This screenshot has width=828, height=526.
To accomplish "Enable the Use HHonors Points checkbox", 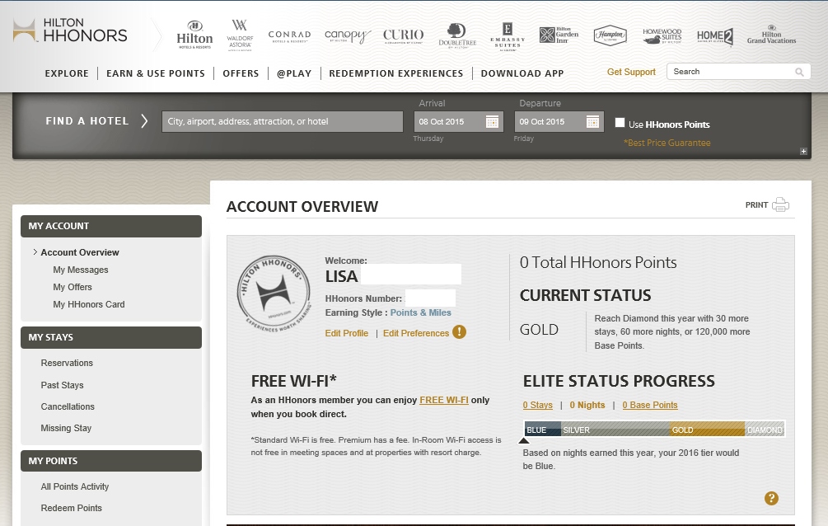I will (620, 123).
